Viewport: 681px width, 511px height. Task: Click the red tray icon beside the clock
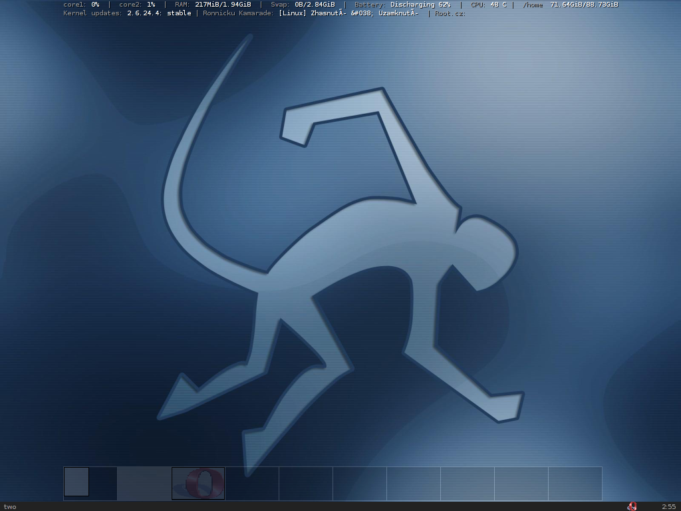point(632,506)
